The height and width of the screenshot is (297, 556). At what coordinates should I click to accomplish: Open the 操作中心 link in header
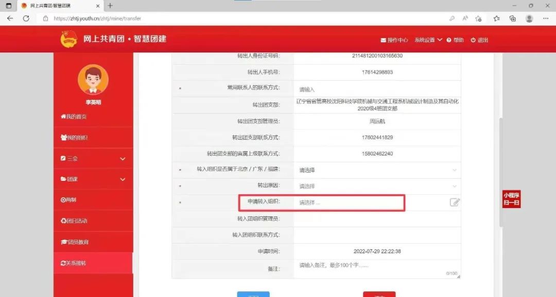(394, 40)
